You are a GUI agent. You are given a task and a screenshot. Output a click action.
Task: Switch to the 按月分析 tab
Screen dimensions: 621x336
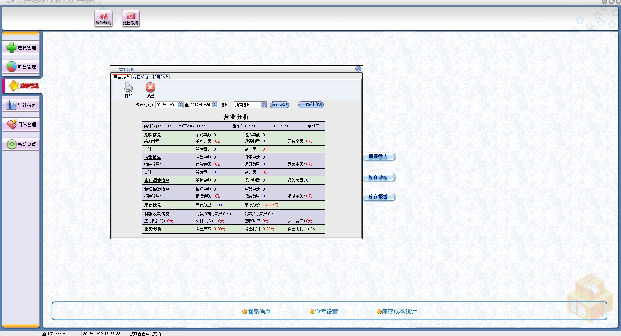click(160, 77)
